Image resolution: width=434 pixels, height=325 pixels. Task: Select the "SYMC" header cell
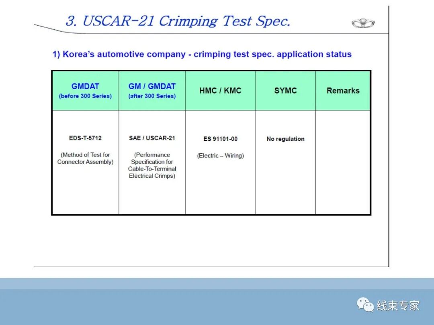click(285, 91)
